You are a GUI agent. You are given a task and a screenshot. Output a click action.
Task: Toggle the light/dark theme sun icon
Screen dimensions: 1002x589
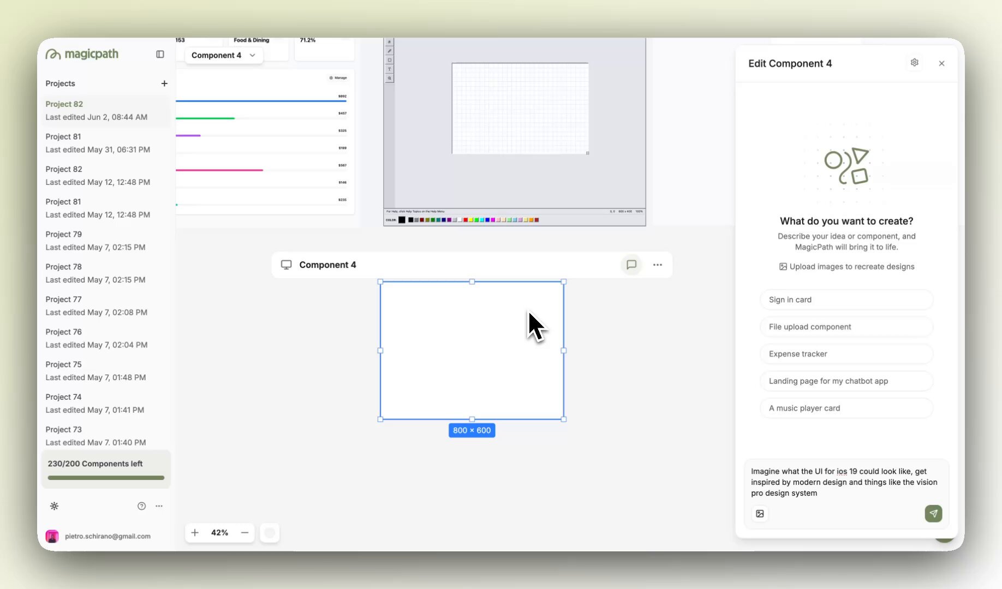coord(54,506)
